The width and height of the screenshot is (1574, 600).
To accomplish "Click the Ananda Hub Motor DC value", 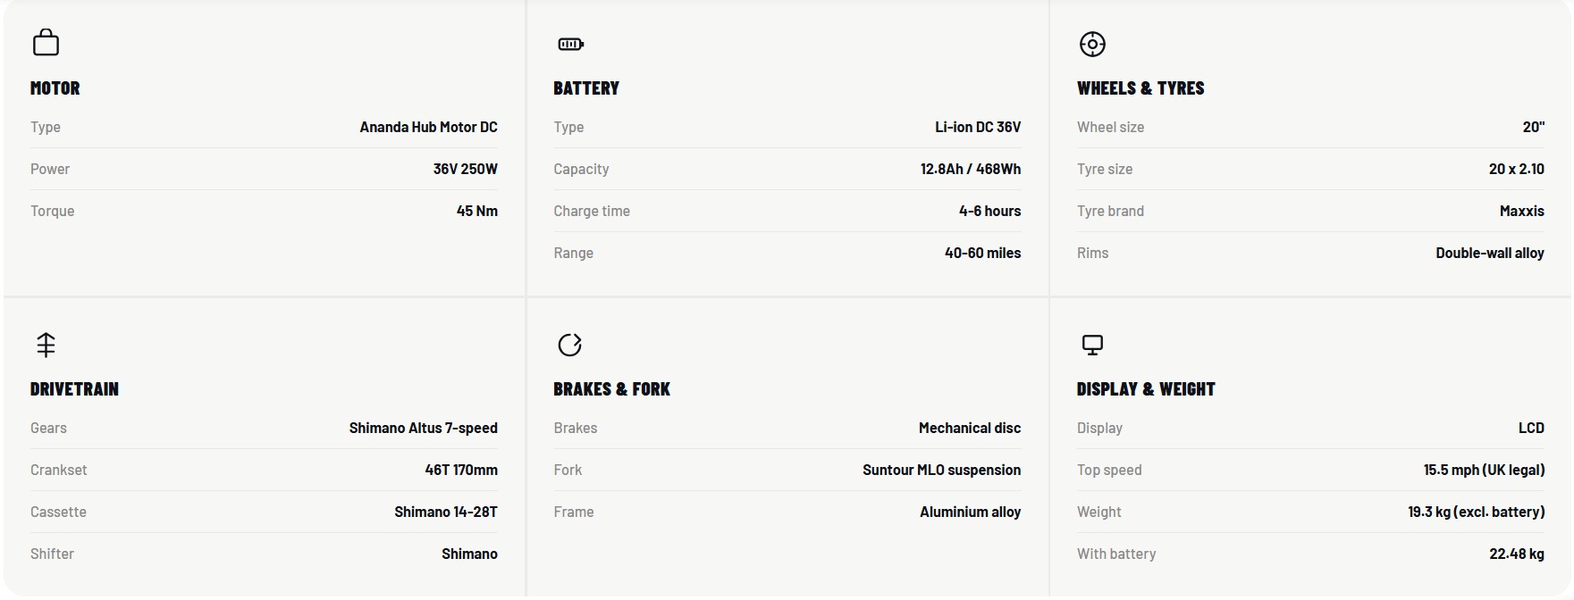I will [429, 127].
